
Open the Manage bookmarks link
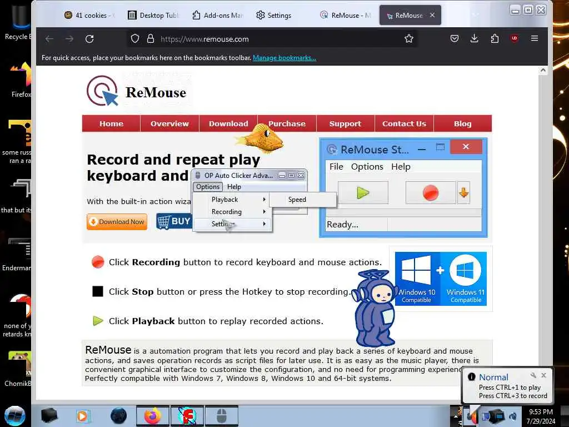[284, 58]
